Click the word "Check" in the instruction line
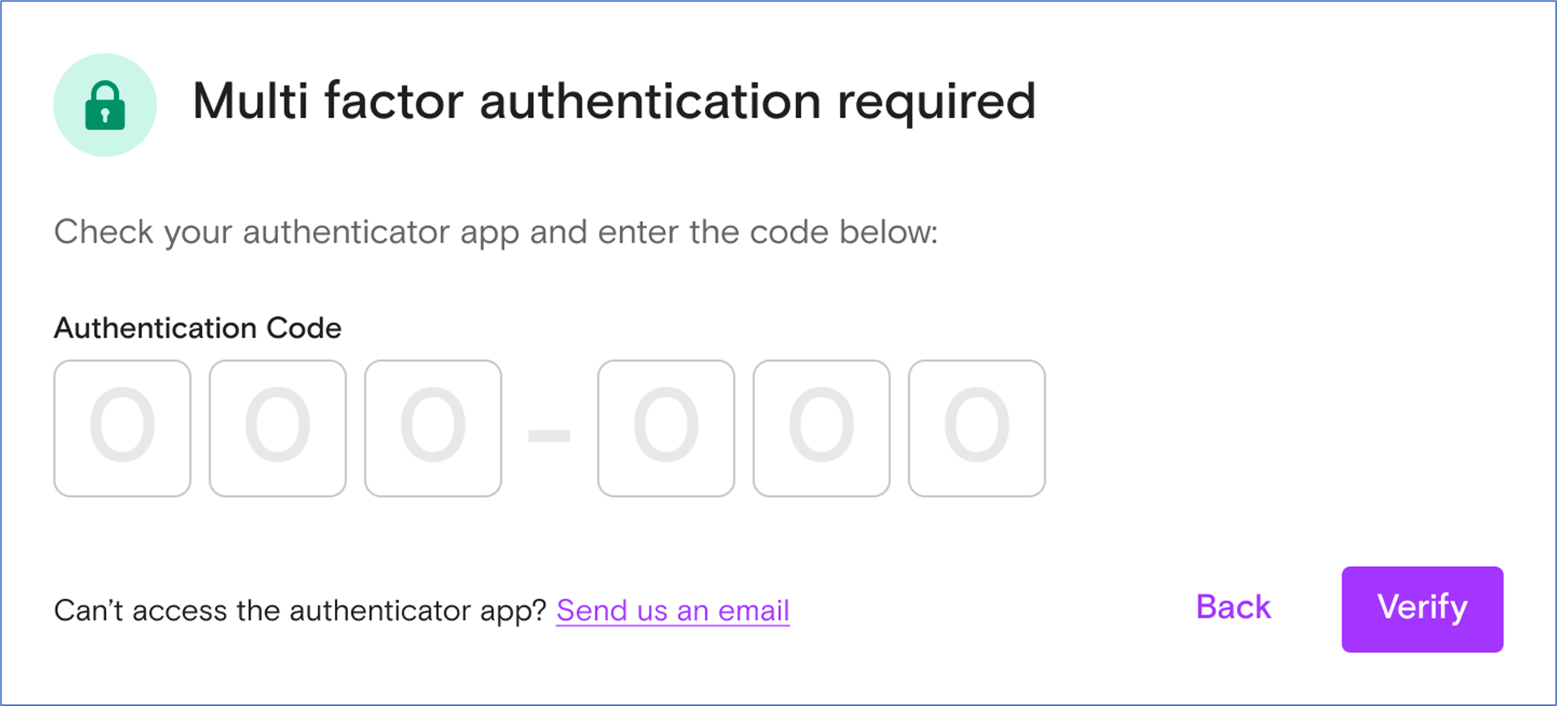This screenshot has height=706, width=1557. pos(103,232)
